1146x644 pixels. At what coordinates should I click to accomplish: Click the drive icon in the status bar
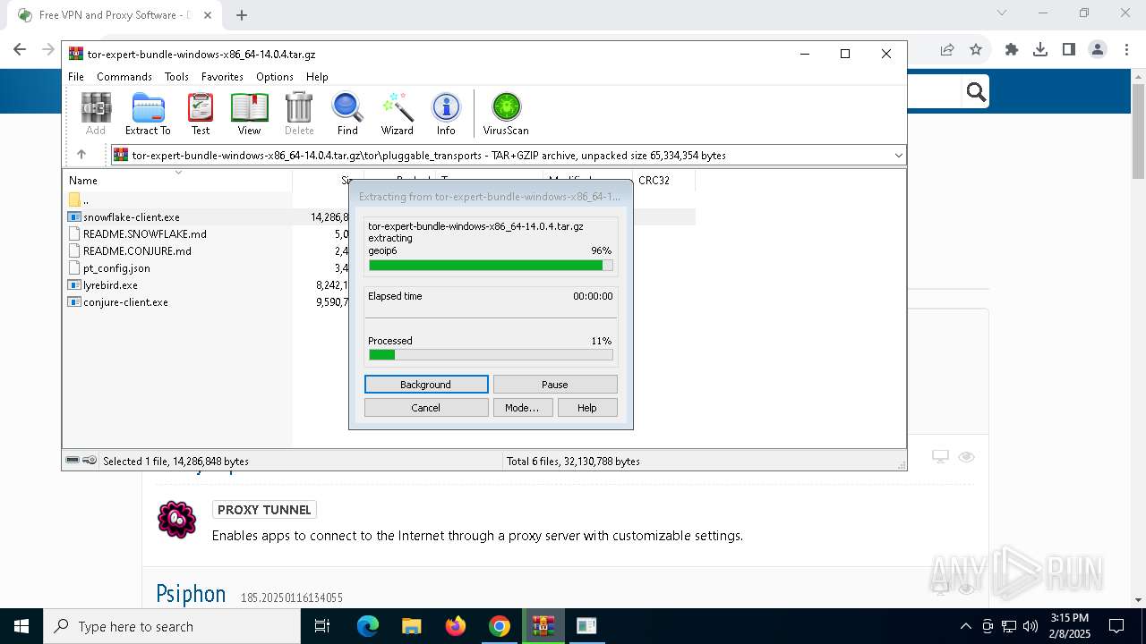point(73,461)
